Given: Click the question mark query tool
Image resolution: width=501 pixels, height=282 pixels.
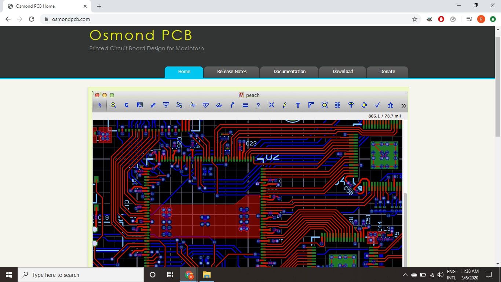Looking at the screenshot, I should 258,105.
